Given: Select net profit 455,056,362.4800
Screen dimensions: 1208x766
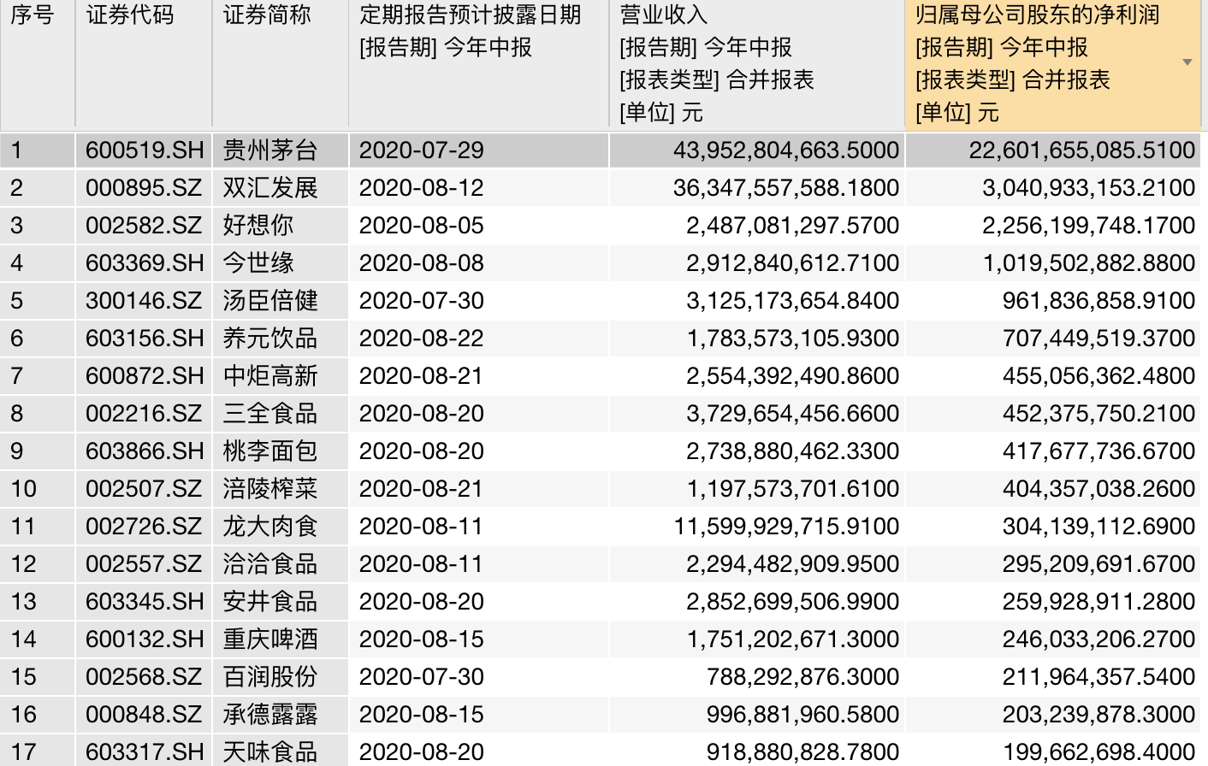Looking at the screenshot, I should click(1099, 376).
